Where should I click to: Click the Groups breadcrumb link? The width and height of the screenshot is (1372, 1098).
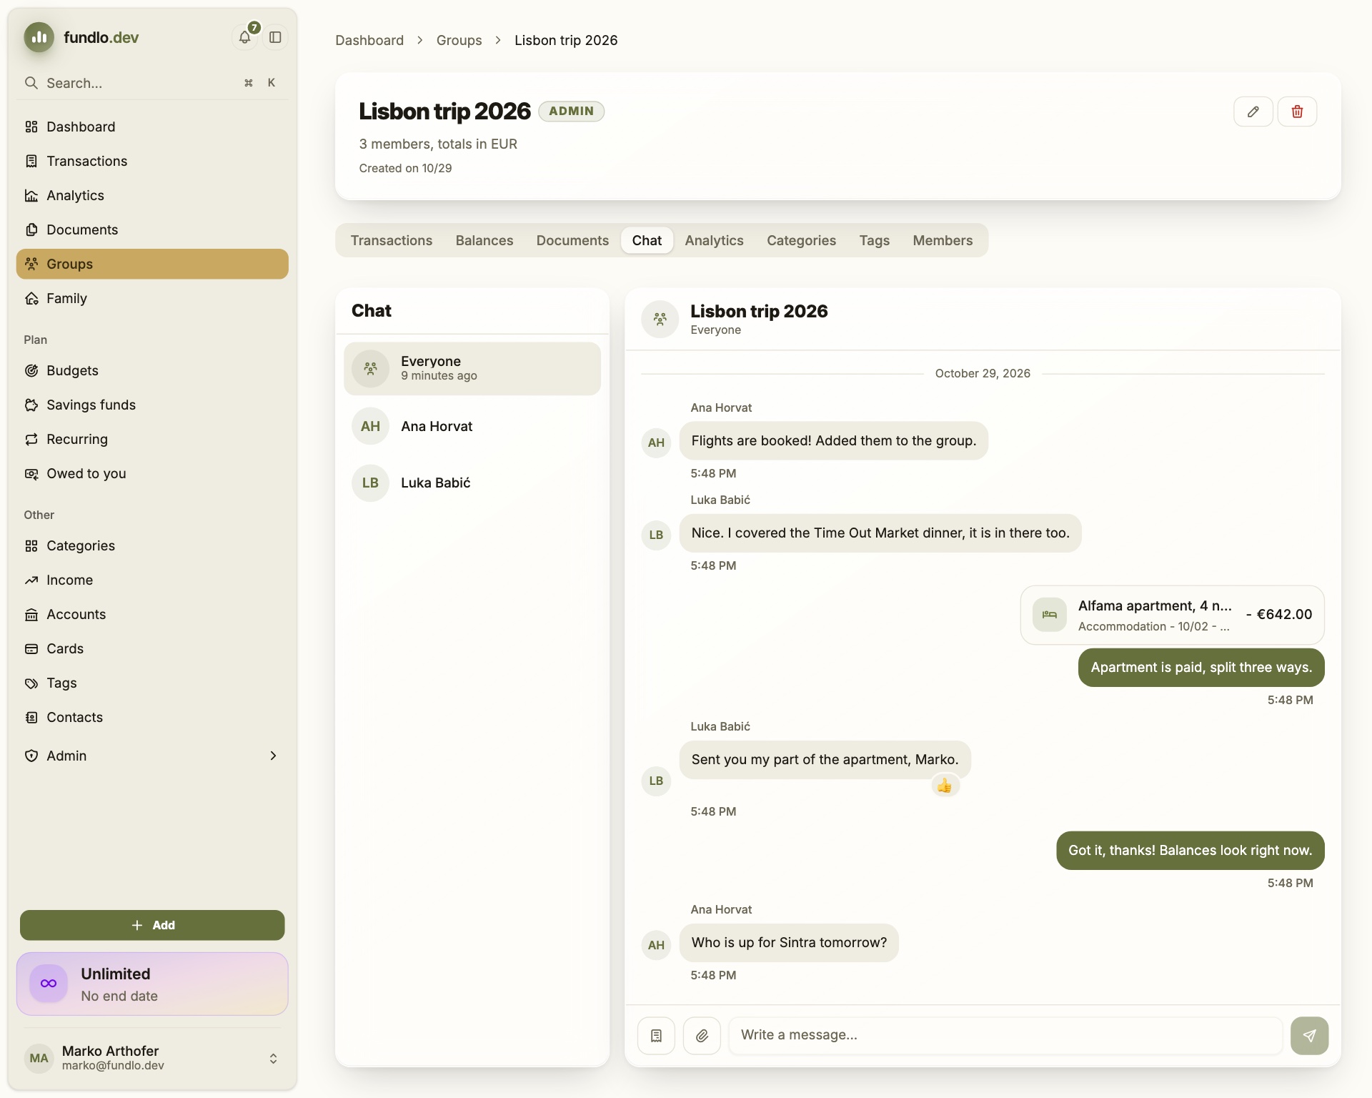459,40
